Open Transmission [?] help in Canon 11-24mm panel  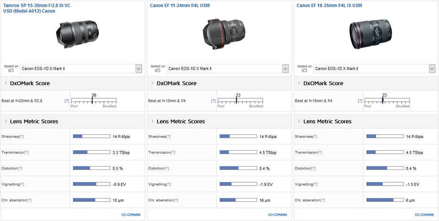(x=173, y=152)
